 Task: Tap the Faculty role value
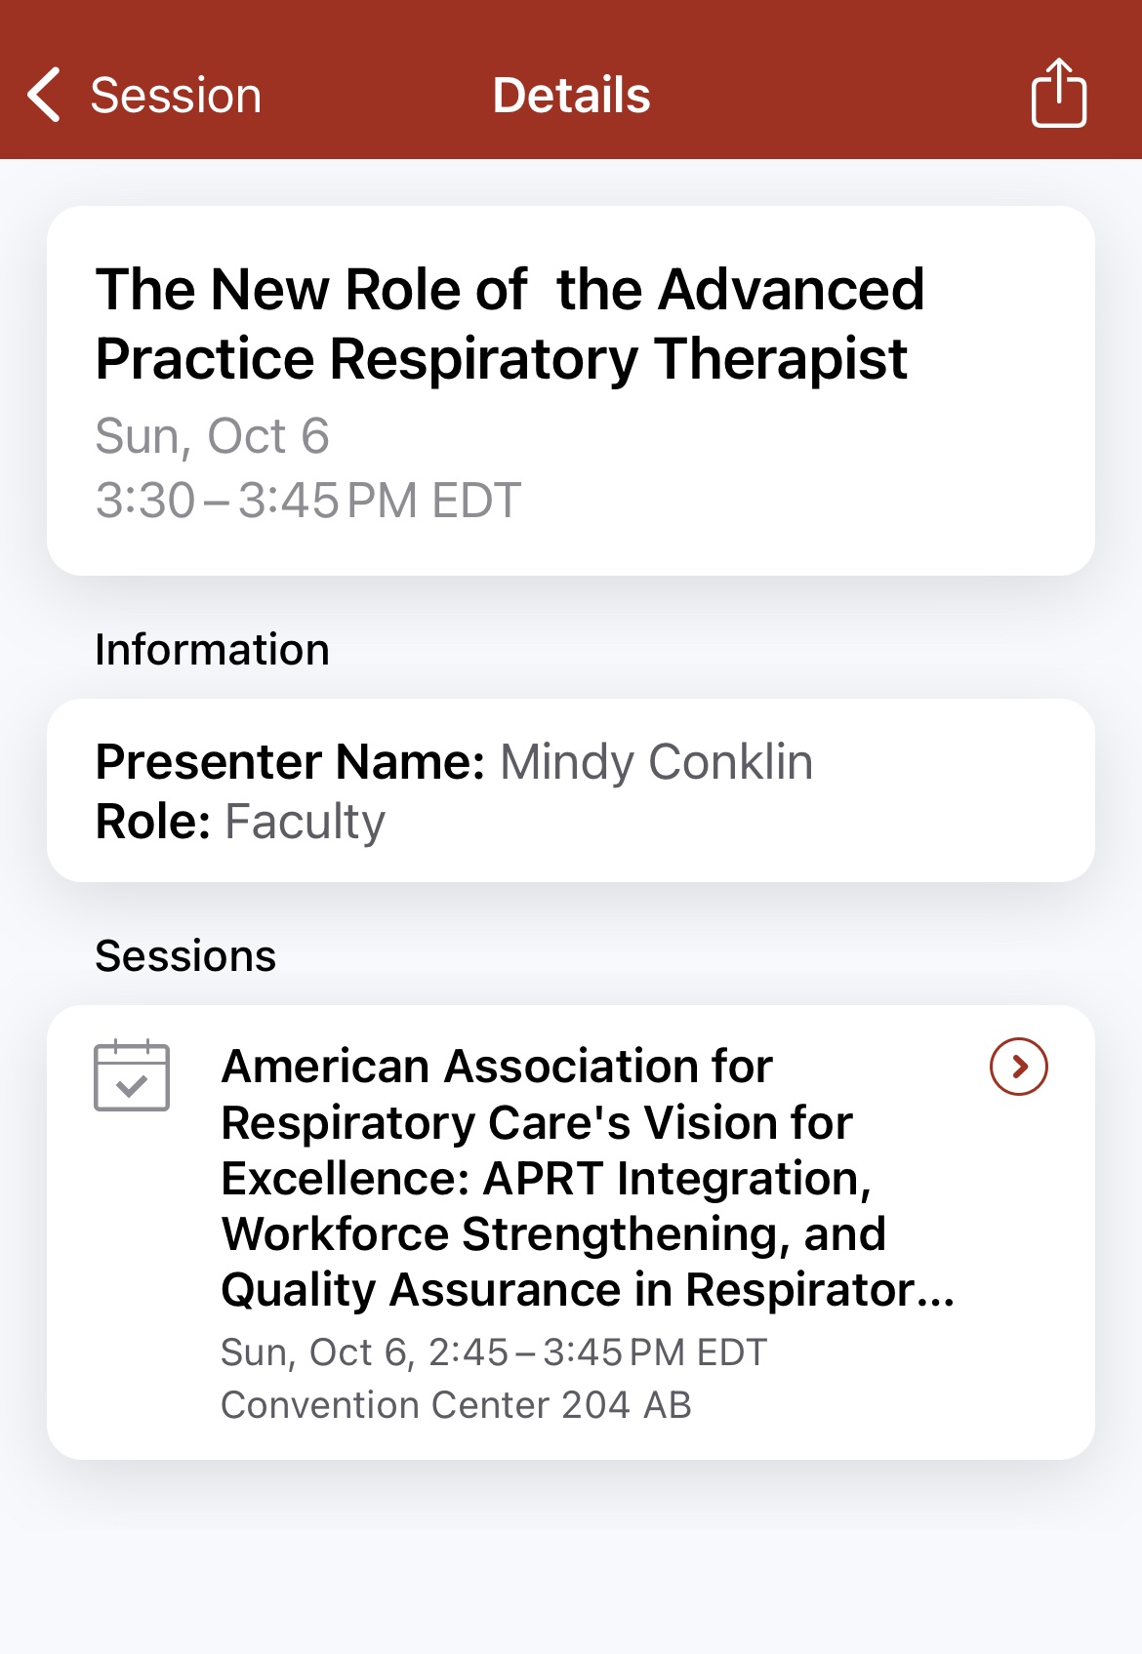[x=305, y=822]
